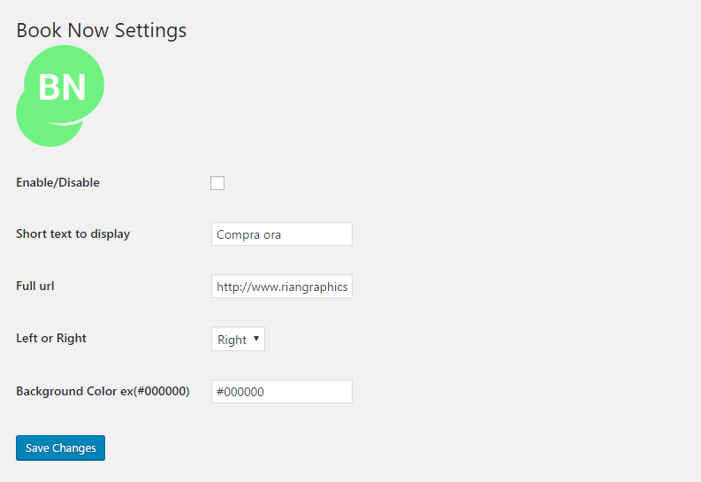Click the green BN plugin logo

click(x=60, y=96)
